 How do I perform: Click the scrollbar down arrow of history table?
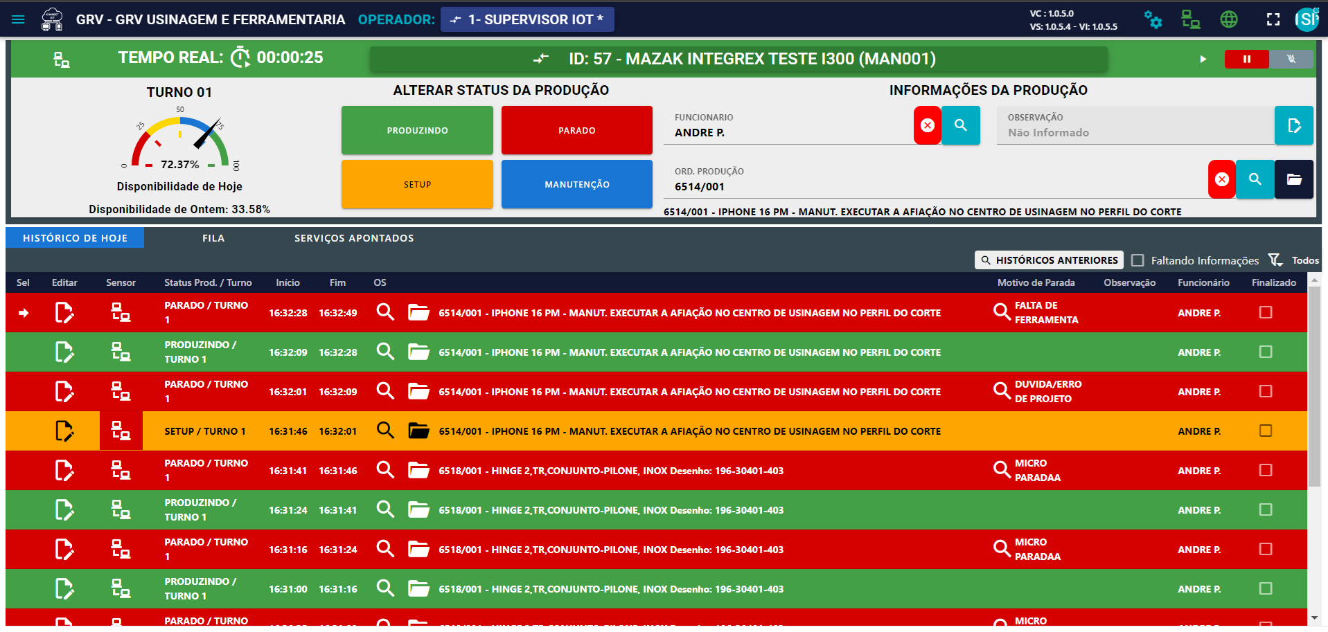pos(1314,617)
